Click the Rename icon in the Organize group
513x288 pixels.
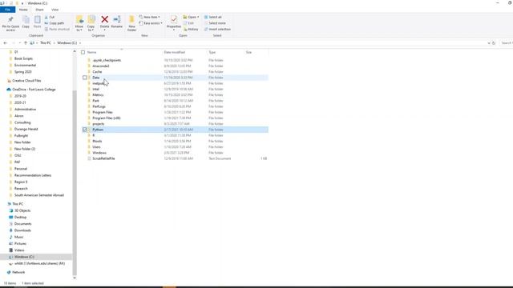pyautogui.click(x=117, y=19)
